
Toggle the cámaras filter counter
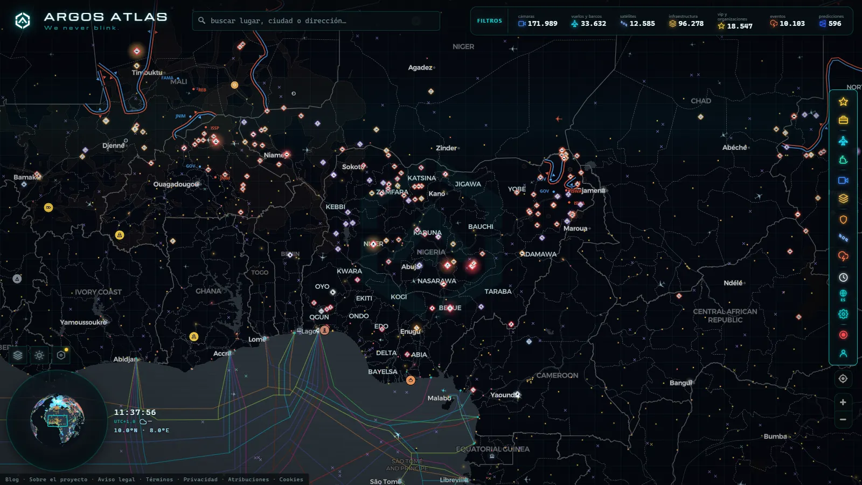[x=538, y=21]
